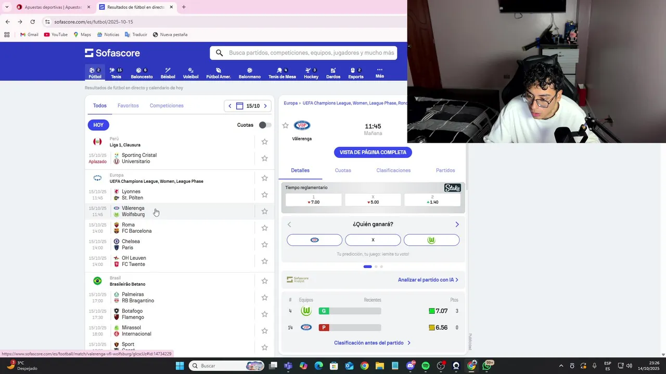Click the HOY button
The image size is (666, 374).
click(x=98, y=125)
